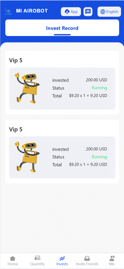Open the Quantify fingerprint icon
The height and width of the screenshot is (269, 124).
coord(37,258)
